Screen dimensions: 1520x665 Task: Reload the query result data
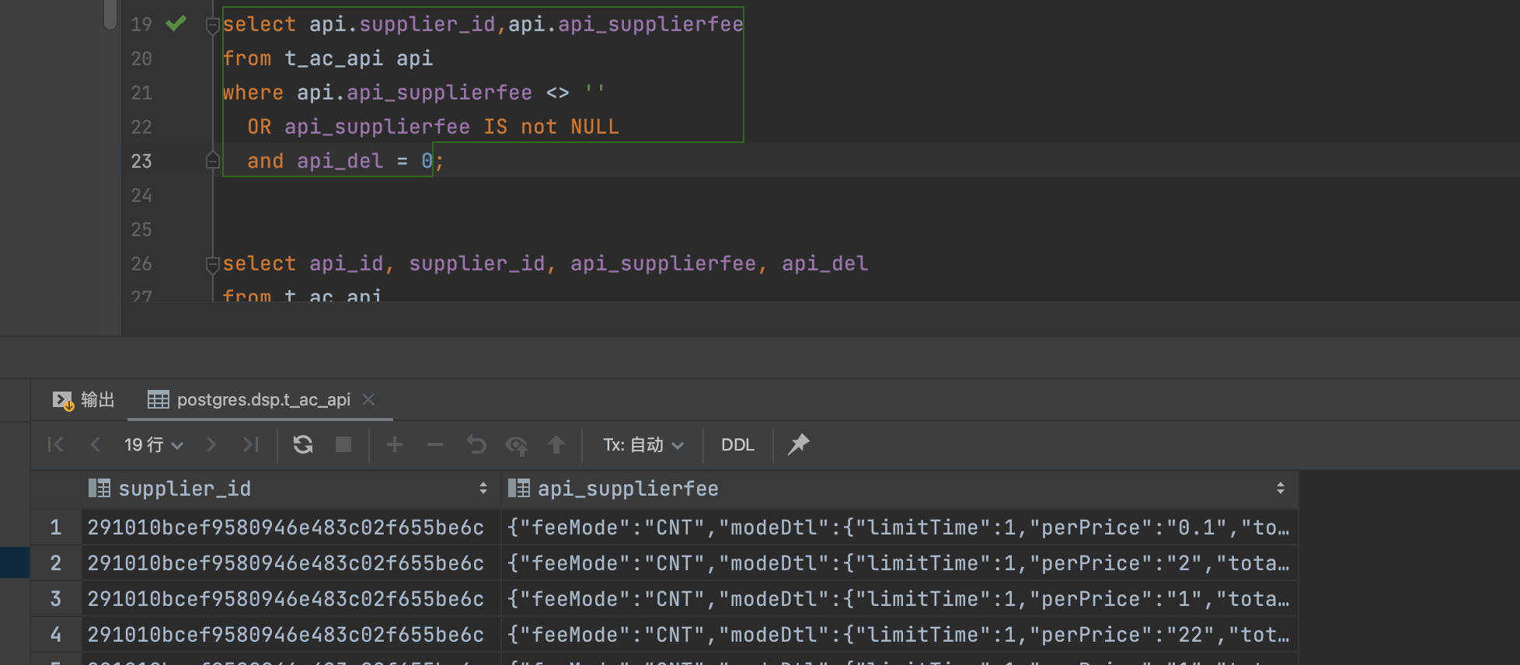click(x=303, y=444)
